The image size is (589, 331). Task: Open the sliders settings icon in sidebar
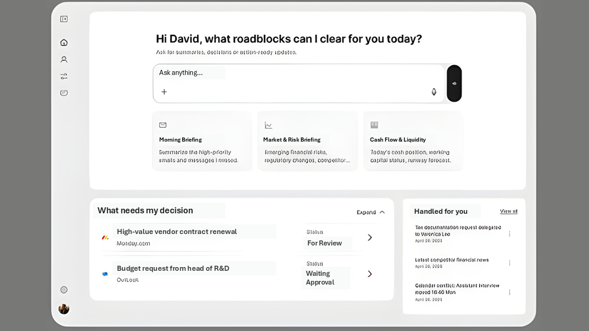click(64, 76)
